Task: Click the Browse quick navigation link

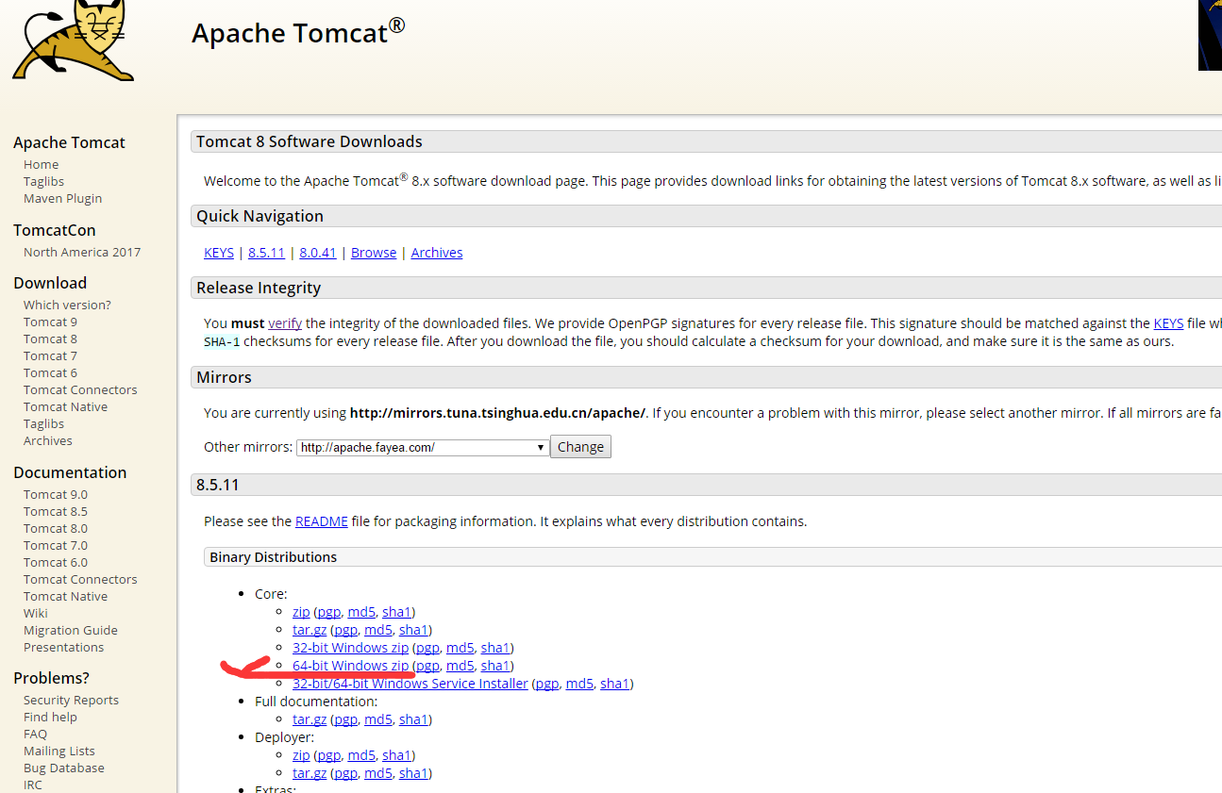Action: click(x=374, y=253)
